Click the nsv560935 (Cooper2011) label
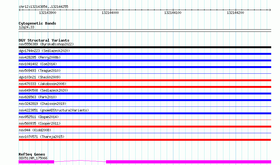Image resolution: width=280 pixels, height=165 pixels. click(40, 123)
